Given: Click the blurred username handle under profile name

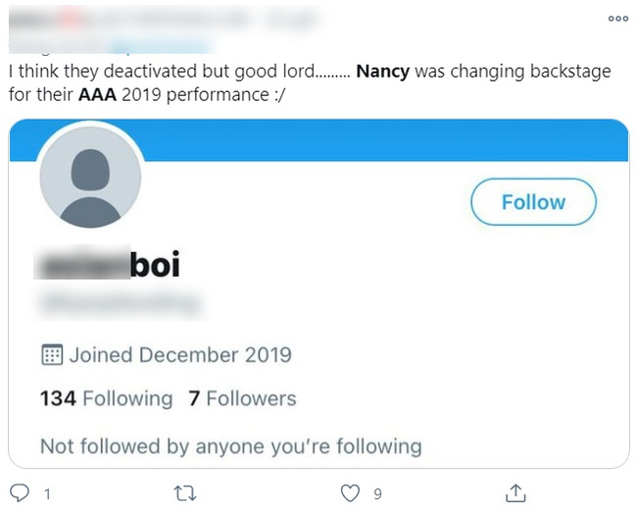Looking at the screenshot, I should (118, 304).
